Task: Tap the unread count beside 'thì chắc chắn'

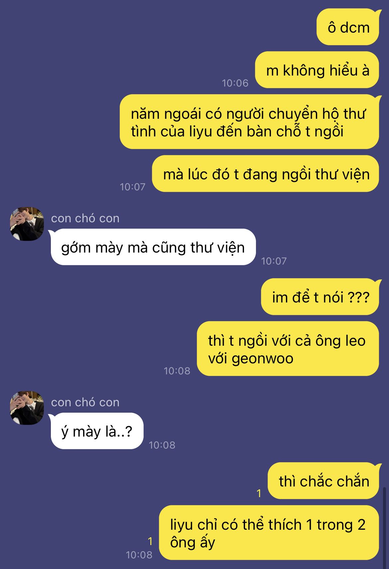Action: 259,493
